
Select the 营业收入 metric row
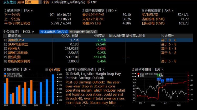98,49
